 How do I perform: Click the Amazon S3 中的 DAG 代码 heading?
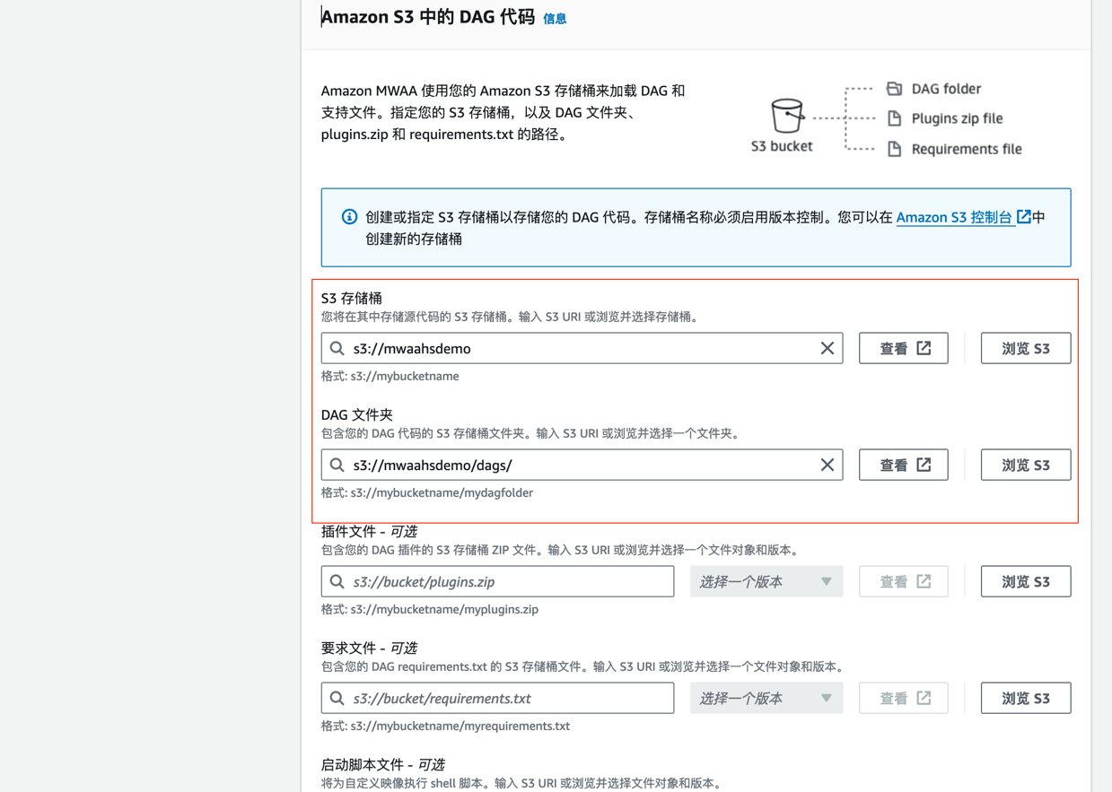428,17
